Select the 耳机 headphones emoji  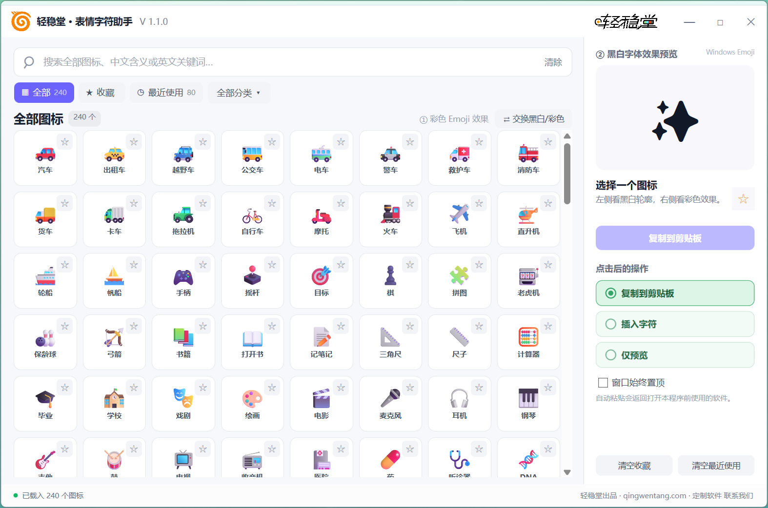pos(460,404)
